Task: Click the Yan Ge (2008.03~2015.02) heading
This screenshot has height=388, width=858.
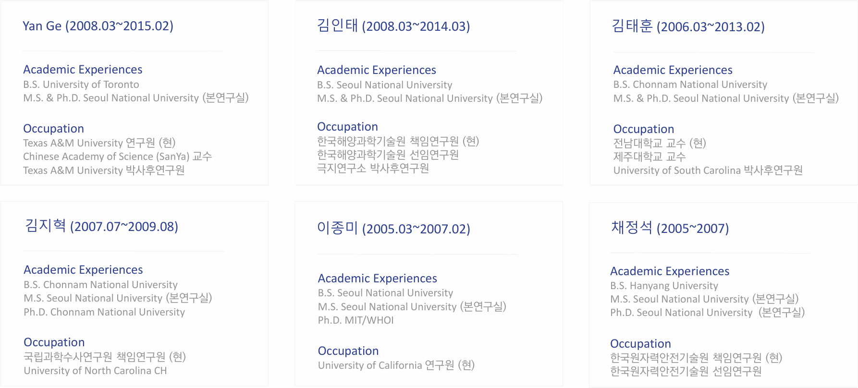Action: pos(98,26)
